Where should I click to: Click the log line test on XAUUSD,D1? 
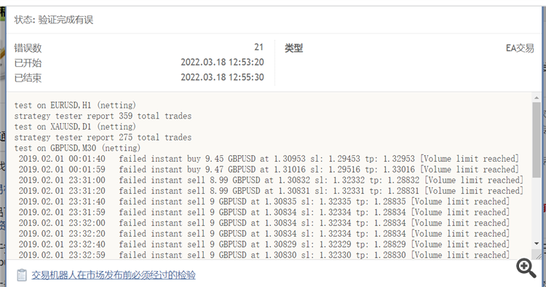coord(75,127)
